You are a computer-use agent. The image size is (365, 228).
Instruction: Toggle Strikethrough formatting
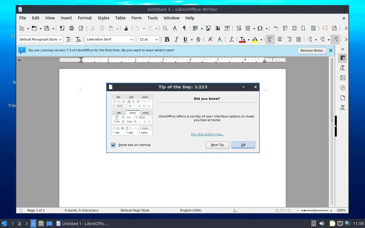point(198,39)
